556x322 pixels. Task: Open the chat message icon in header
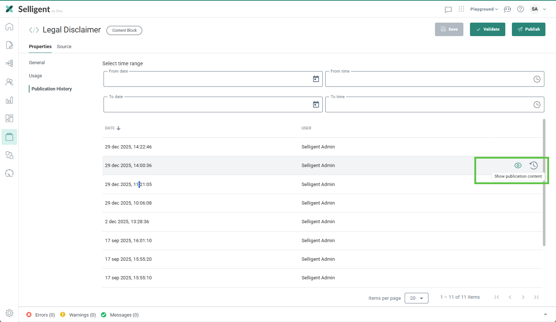448,9
